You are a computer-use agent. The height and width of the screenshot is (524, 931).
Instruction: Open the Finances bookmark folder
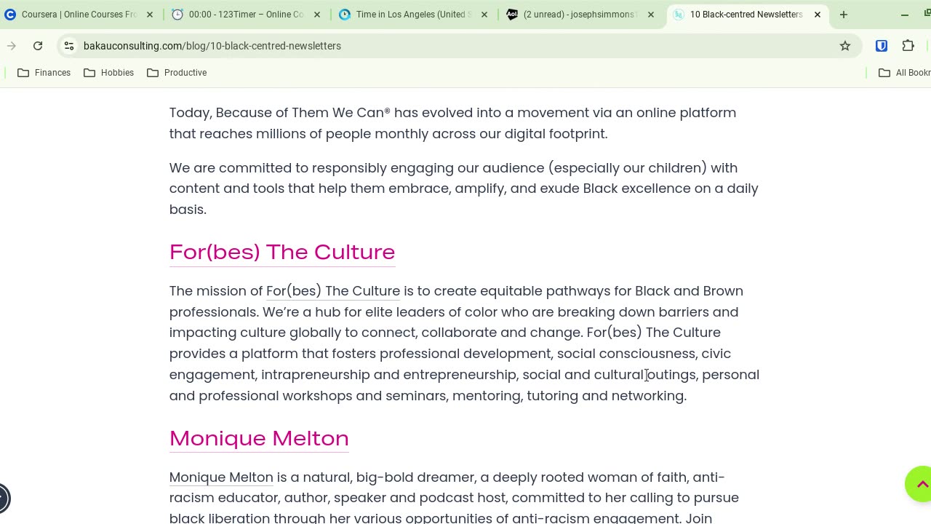point(44,73)
